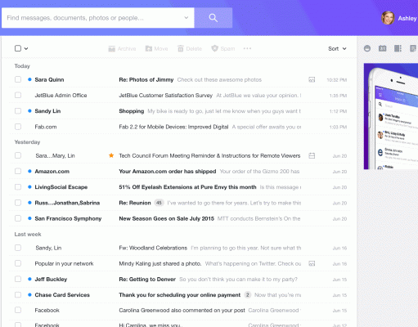Open Ashley's profile account menu
This screenshot has width=418, height=327.
point(399,18)
